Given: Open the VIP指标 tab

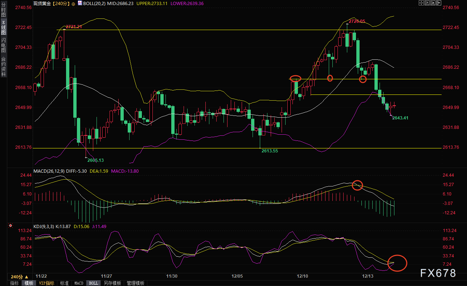Looking at the screenshot, I should [46, 283].
